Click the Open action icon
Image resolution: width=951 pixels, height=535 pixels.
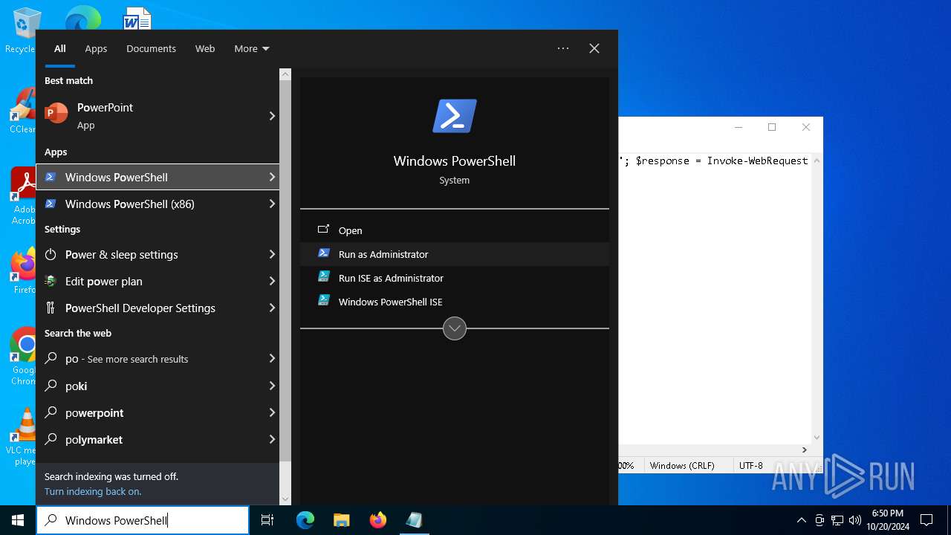pyautogui.click(x=323, y=230)
